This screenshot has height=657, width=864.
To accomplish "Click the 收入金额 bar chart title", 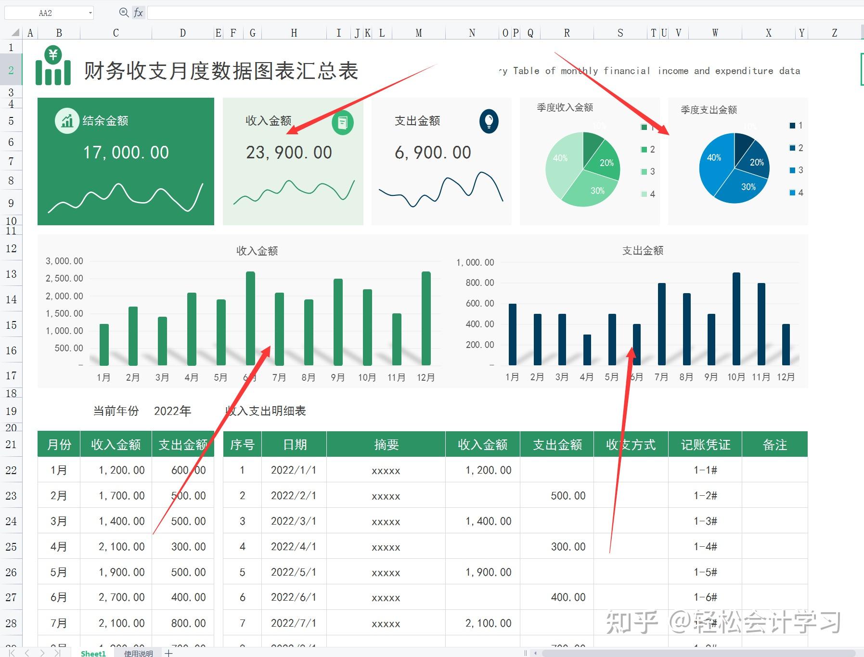I will coord(257,251).
